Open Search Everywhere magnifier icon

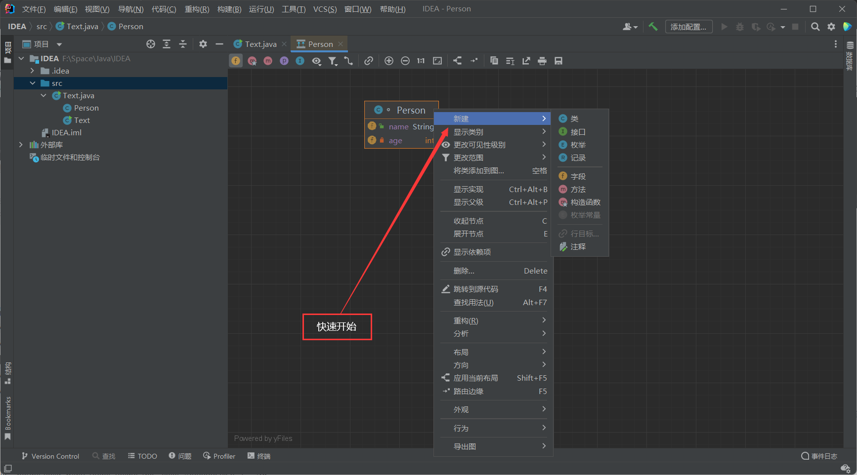pyautogui.click(x=815, y=27)
